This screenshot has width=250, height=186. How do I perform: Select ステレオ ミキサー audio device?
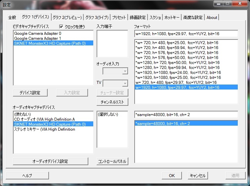tap(53, 129)
